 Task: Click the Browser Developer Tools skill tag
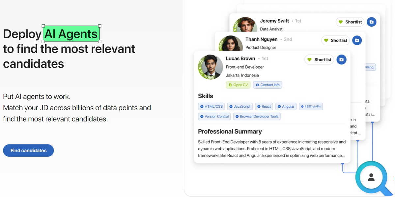[257, 117]
